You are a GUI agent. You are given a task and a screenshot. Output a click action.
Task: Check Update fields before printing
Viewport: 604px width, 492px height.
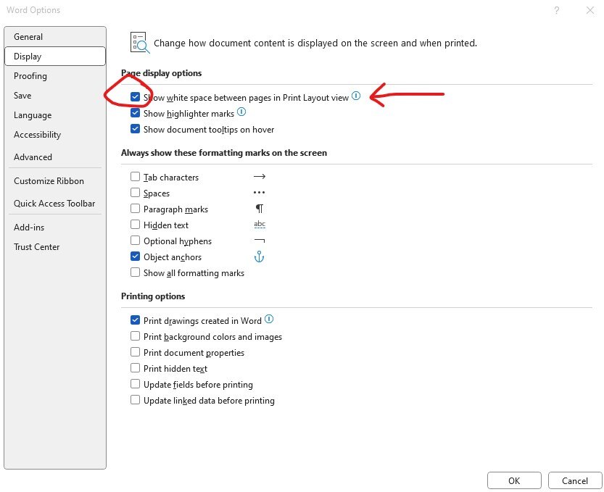pyautogui.click(x=135, y=384)
